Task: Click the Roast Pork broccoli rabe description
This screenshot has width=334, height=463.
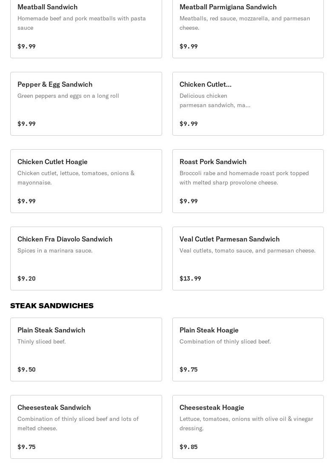Action: coord(244,178)
